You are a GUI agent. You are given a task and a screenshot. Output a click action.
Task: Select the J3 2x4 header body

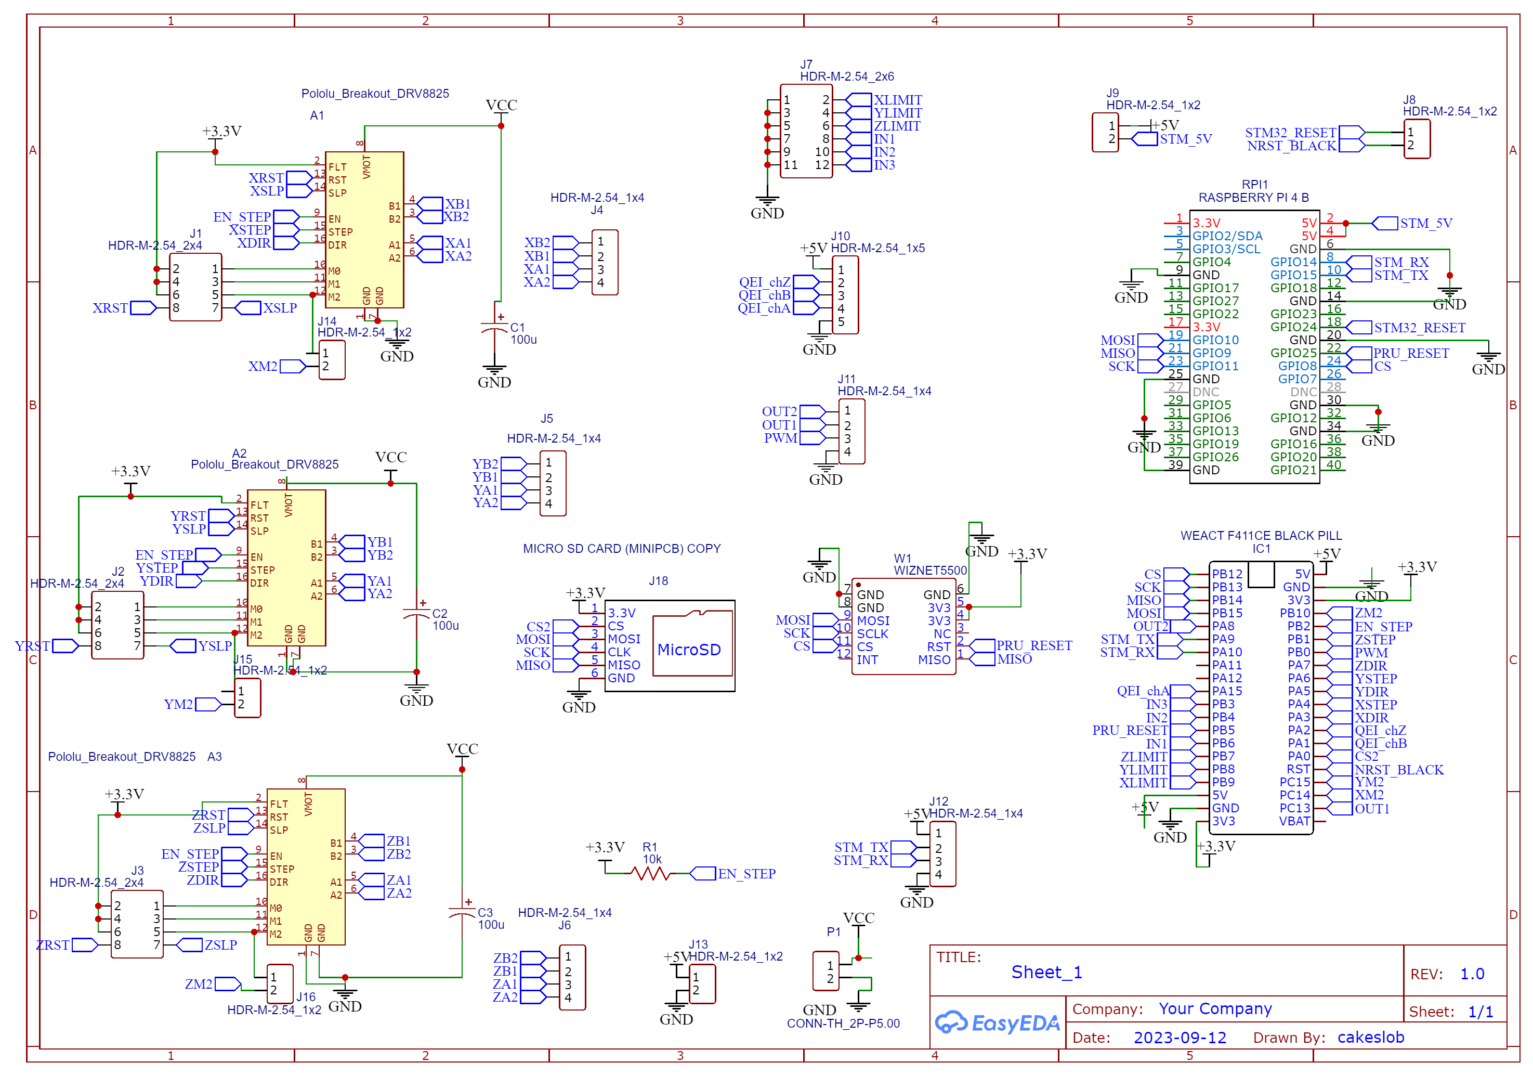(x=137, y=925)
